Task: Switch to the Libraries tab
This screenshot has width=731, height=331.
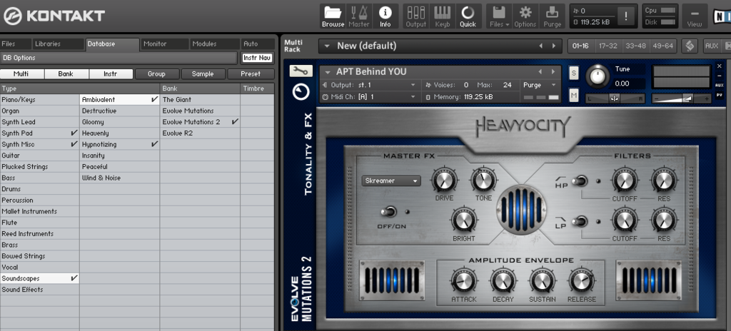Action: point(59,44)
